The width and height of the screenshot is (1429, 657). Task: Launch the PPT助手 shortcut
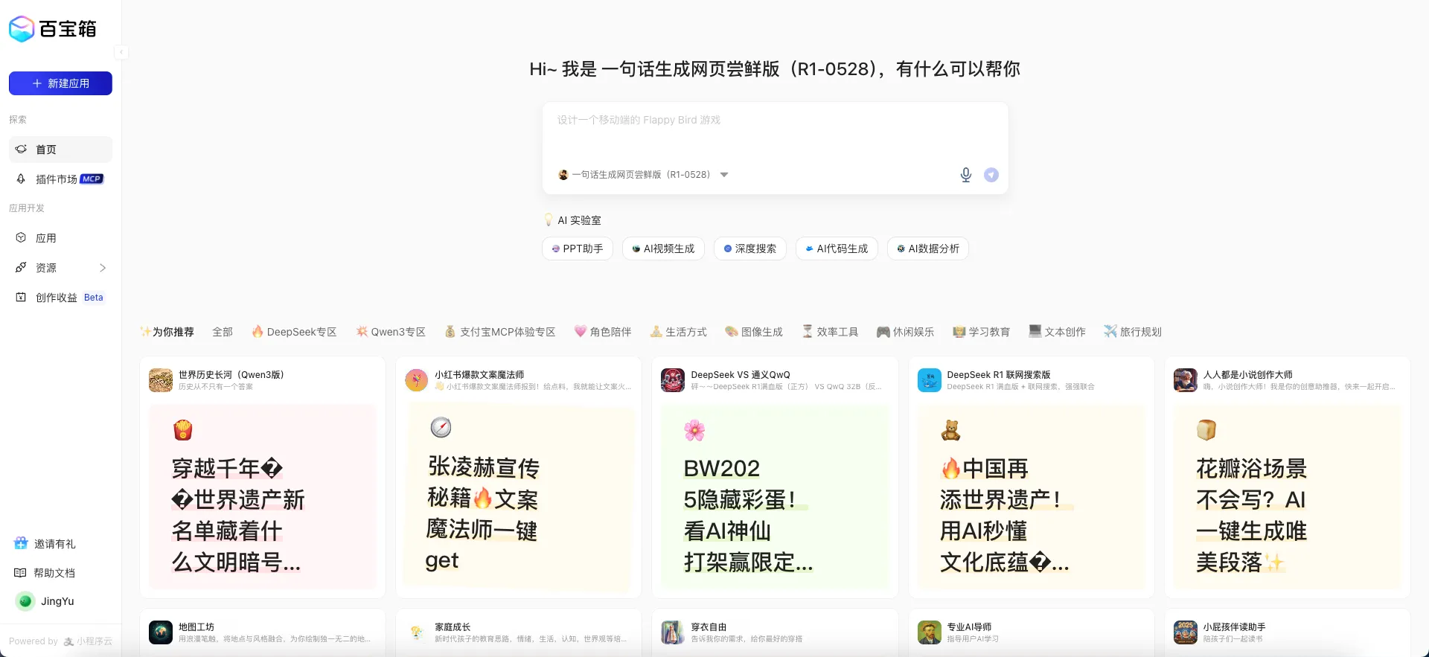[578, 249]
